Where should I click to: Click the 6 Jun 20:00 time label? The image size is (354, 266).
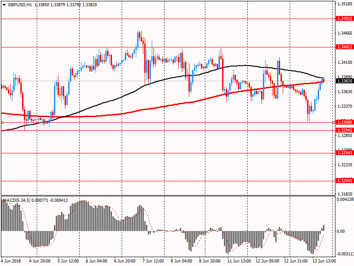coord(125,261)
